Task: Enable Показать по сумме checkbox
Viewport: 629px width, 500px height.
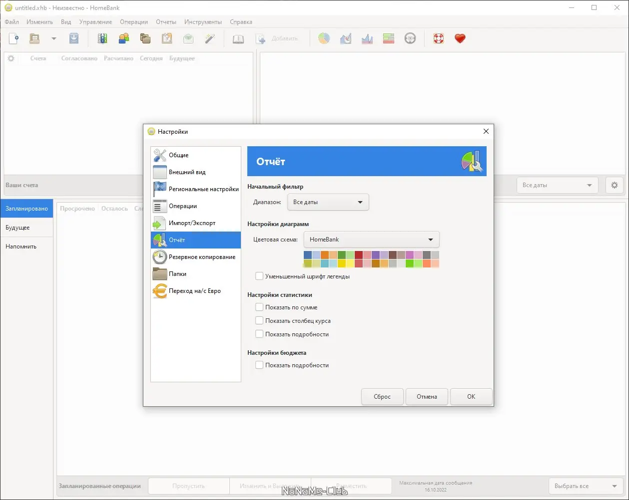Action: 259,307
